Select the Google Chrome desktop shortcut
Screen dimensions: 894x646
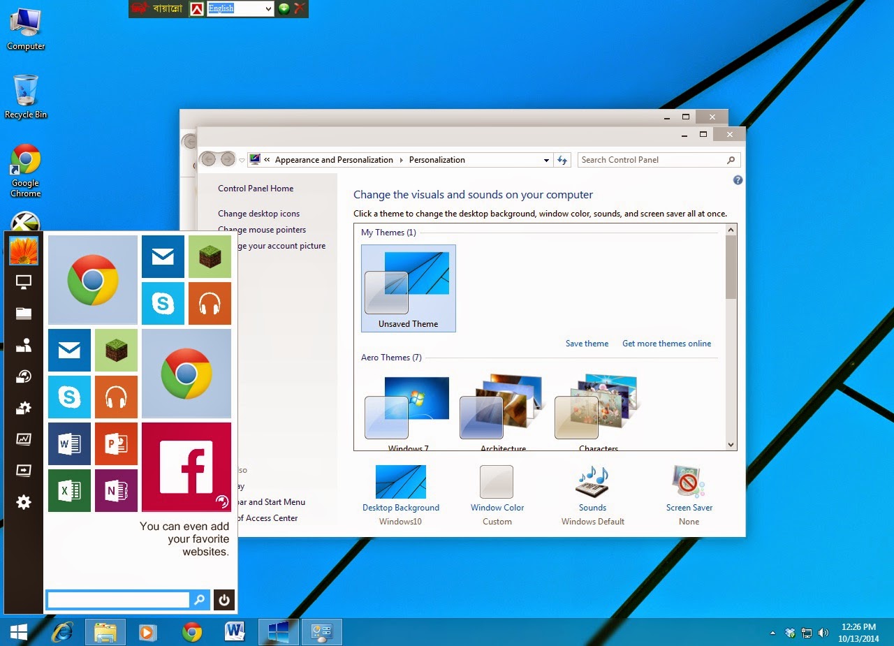point(26,171)
